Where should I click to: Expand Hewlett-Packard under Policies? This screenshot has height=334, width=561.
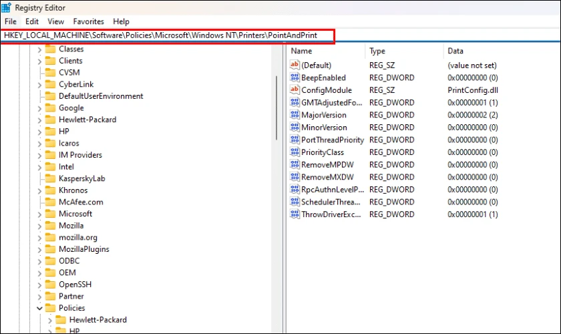[x=49, y=321]
